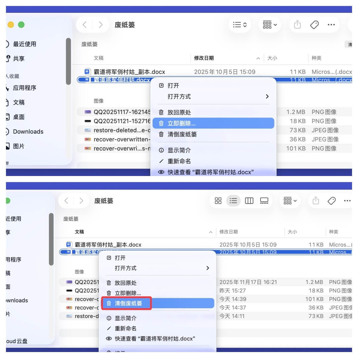Image resolution: width=358 pixels, height=358 pixels.
Task: Click the Tag icon in the toolbar
Action: click(x=314, y=25)
